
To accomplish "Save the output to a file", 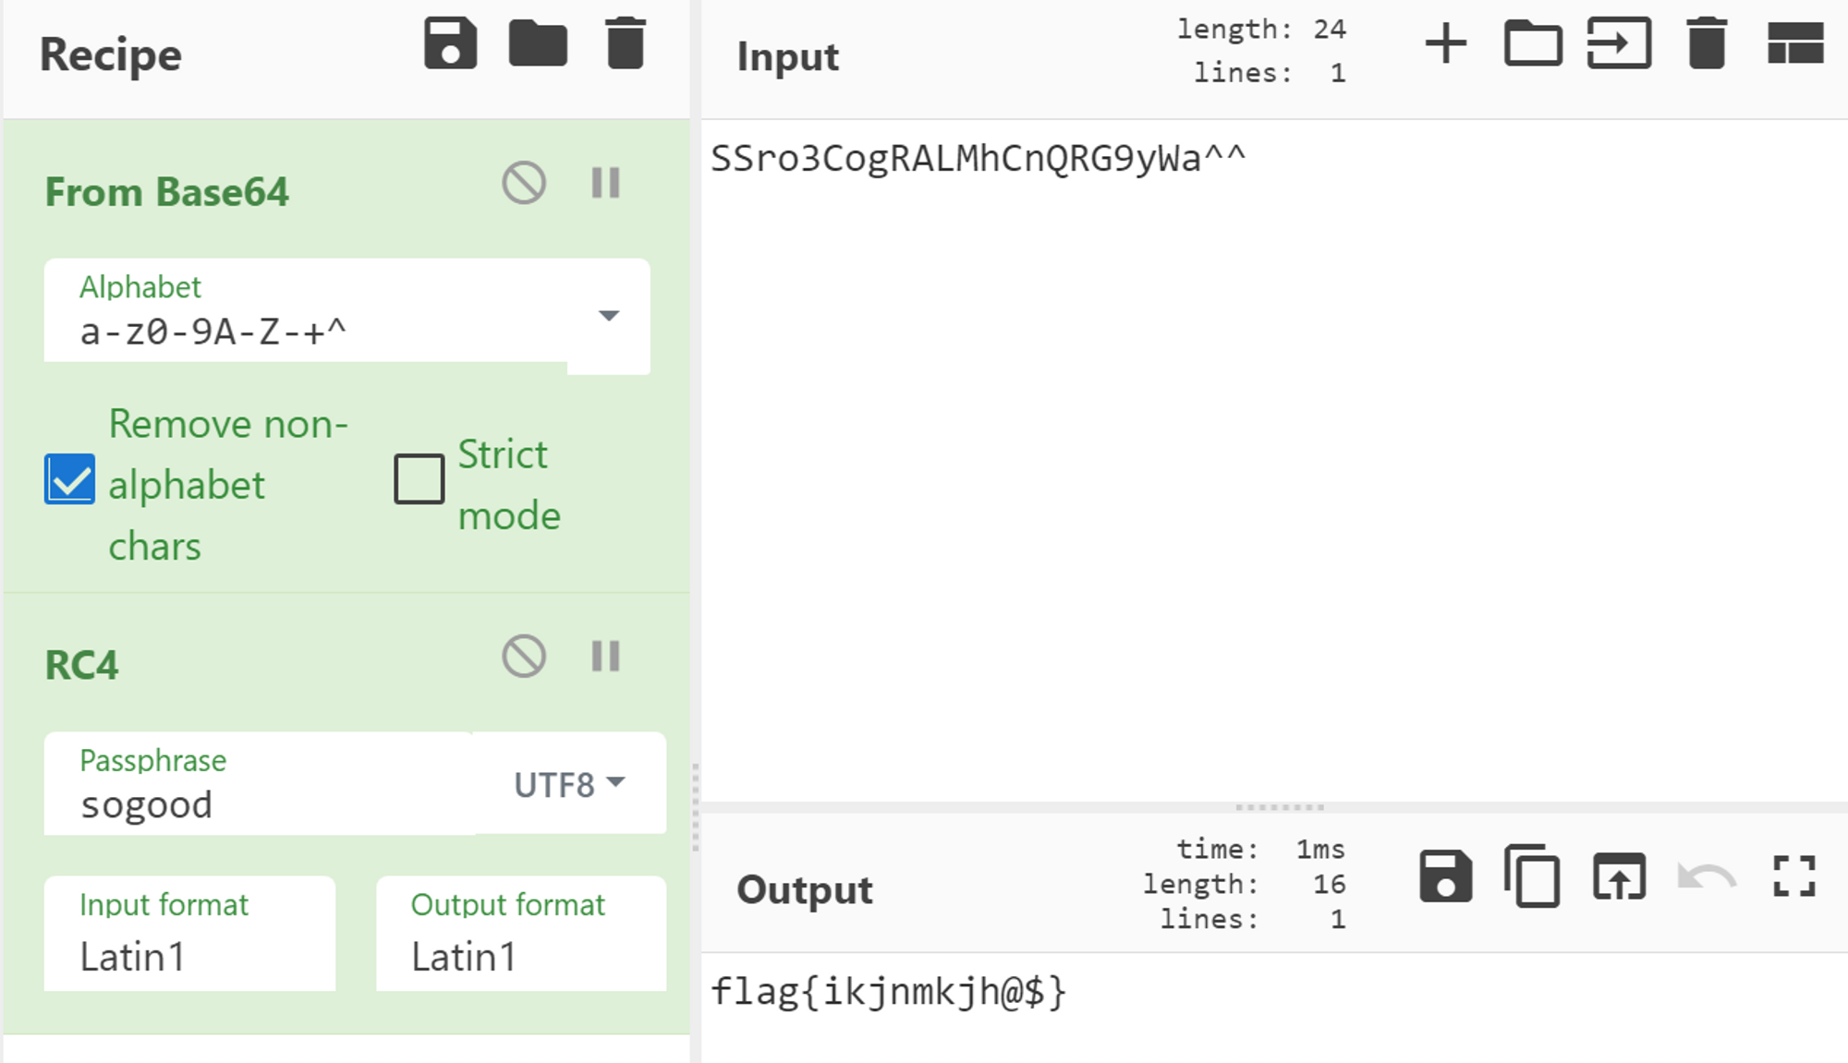I will [1445, 876].
